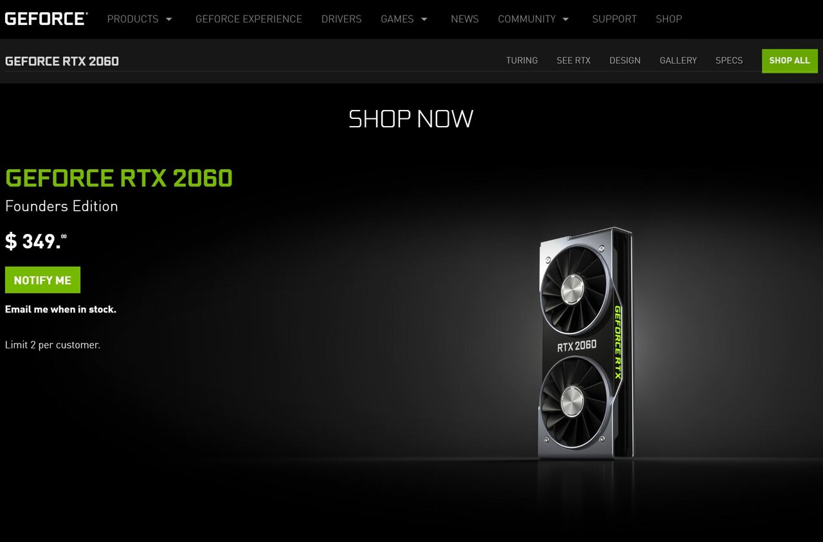View the Specs section
This screenshot has width=823, height=542.
tap(729, 60)
